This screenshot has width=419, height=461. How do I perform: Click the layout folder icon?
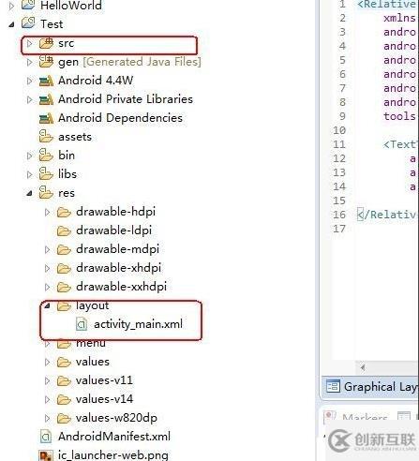pyautogui.click(x=64, y=306)
